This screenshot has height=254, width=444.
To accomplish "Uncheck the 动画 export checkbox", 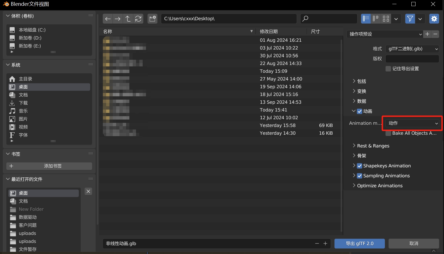I will point(360,111).
